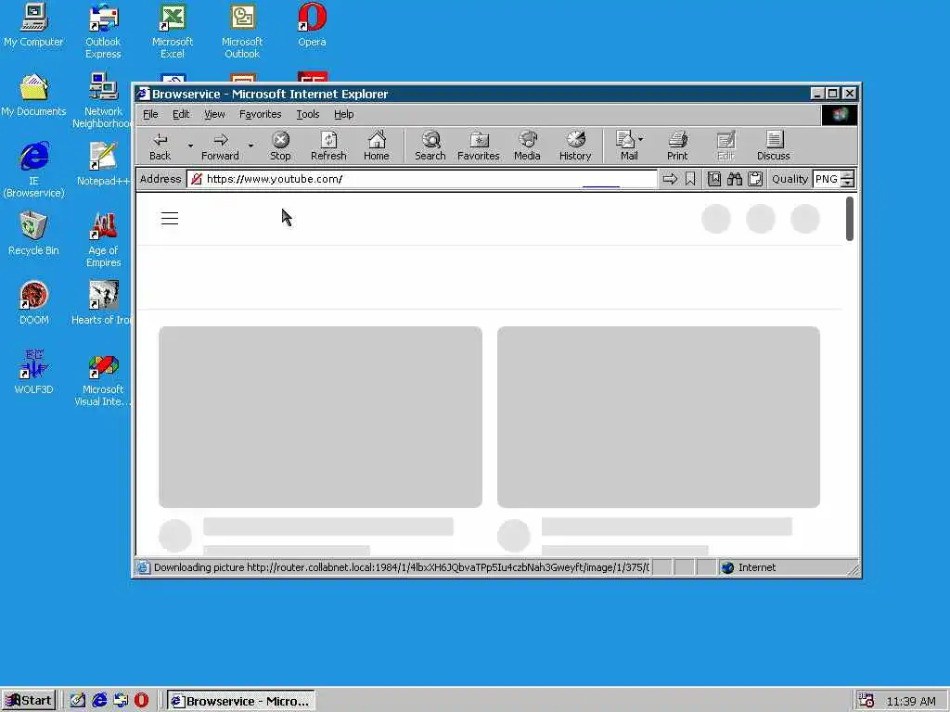The width and height of the screenshot is (950, 712).
Task: Click the system tray scheduler icon
Action: 867,701
